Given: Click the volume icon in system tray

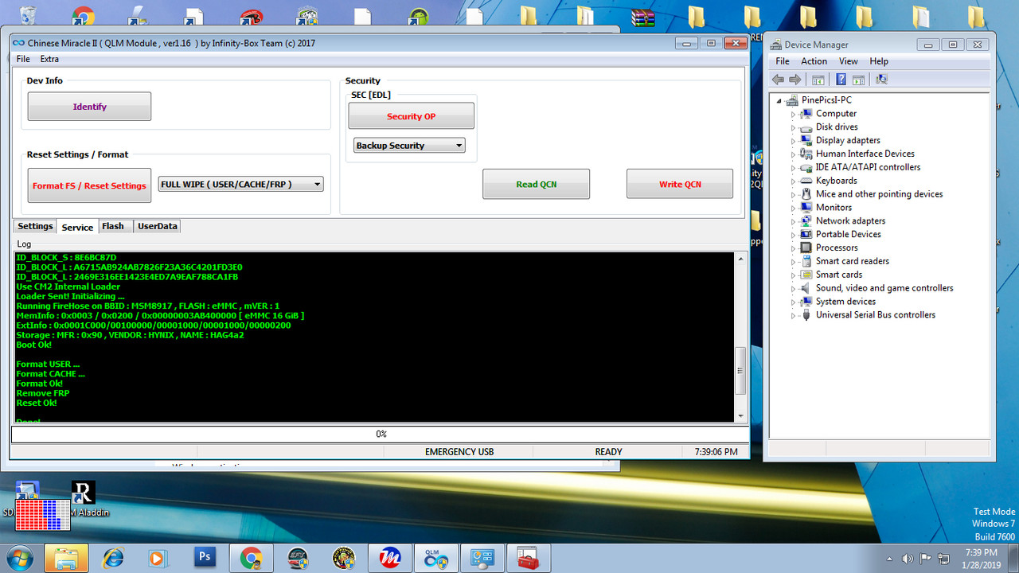Looking at the screenshot, I should tap(908, 559).
